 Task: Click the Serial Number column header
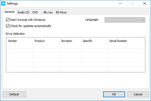point(126,41)
